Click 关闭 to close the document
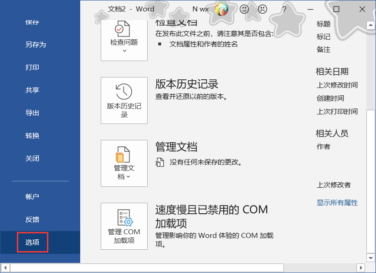The image size is (376, 273). tap(32, 158)
